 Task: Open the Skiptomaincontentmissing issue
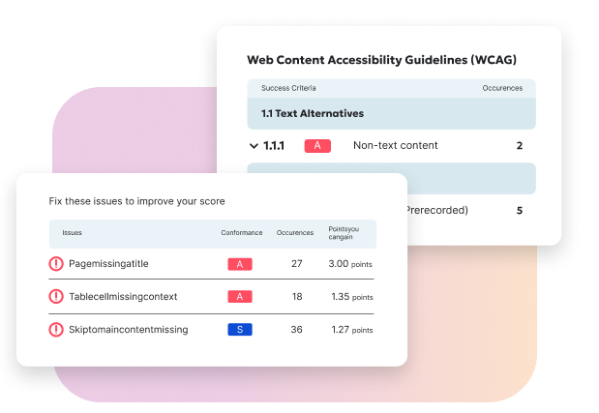pos(129,330)
